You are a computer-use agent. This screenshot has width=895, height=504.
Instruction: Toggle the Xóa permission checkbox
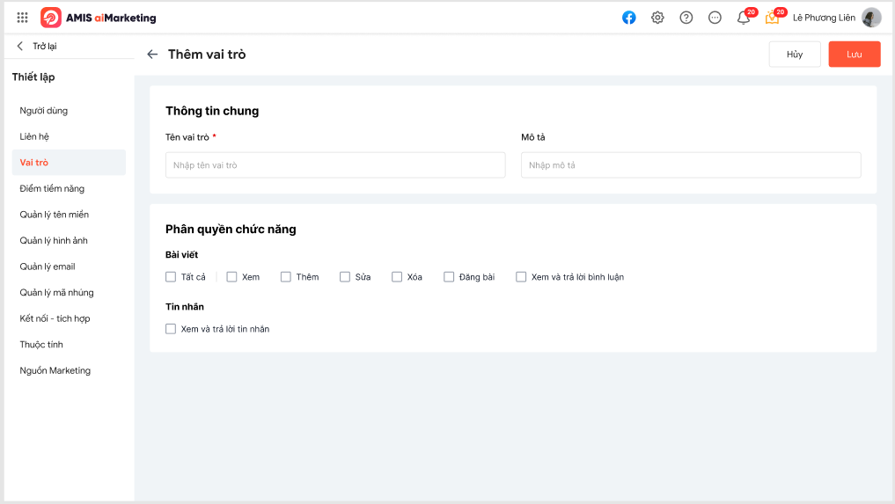(397, 277)
